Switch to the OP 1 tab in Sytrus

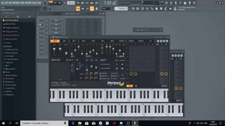64,41
